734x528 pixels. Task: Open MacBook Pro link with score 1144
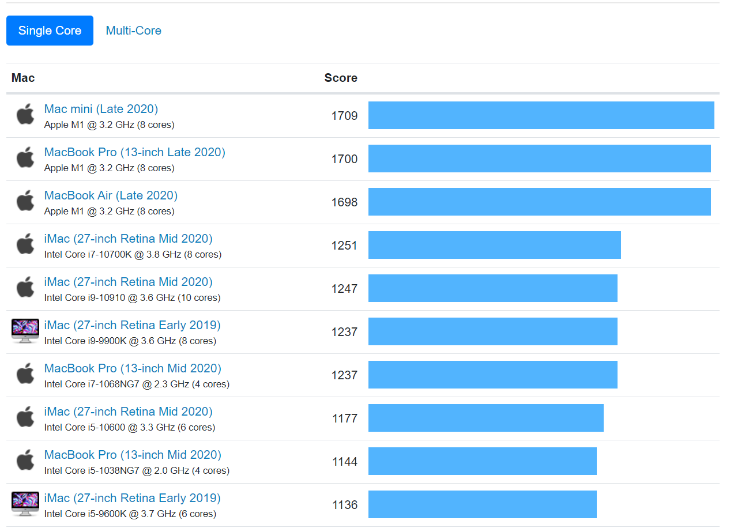pyautogui.click(x=133, y=455)
